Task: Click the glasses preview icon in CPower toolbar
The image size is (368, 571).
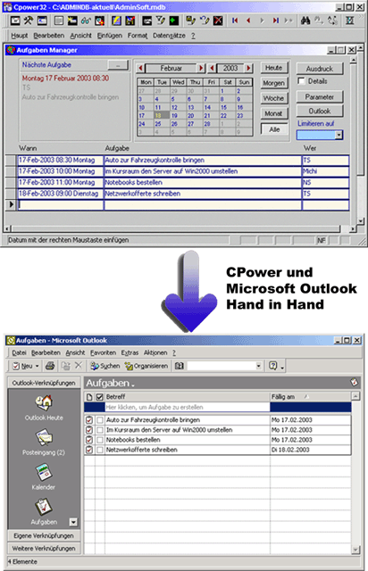Action: coord(86,21)
